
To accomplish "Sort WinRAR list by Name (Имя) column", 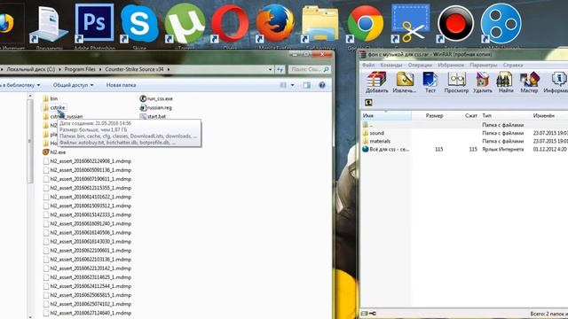I will (x=386, y=116).
